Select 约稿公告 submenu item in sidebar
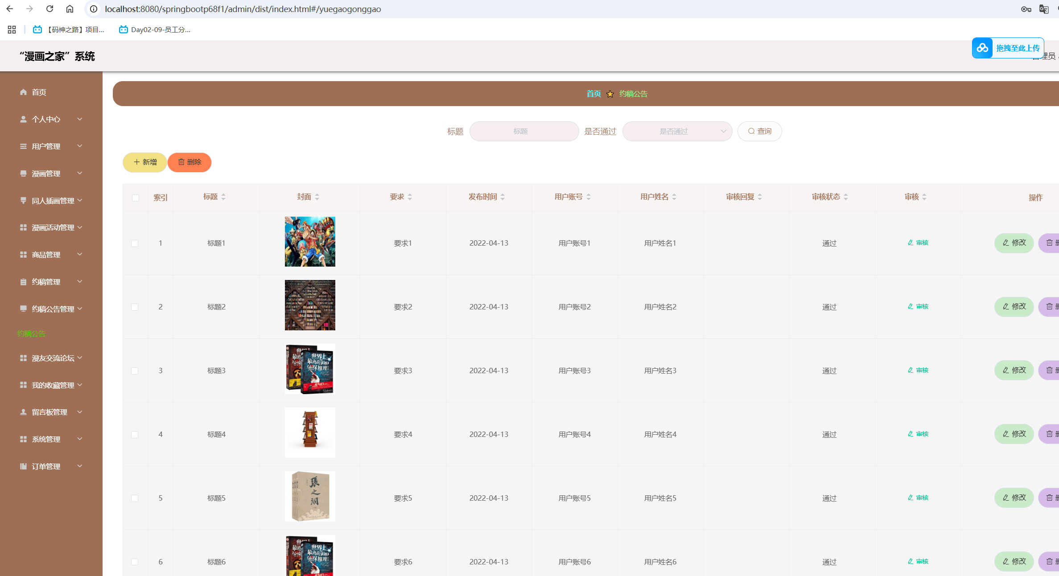Image resolution: width=1059 pixels, height=576 pixels. point(31,333)
